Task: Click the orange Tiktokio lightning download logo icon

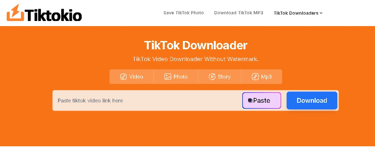Action: [x=15, y=13]
